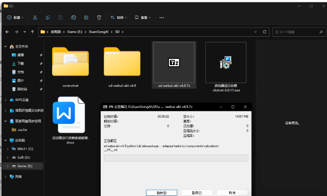Select the controlnet folder

(71, 66)
